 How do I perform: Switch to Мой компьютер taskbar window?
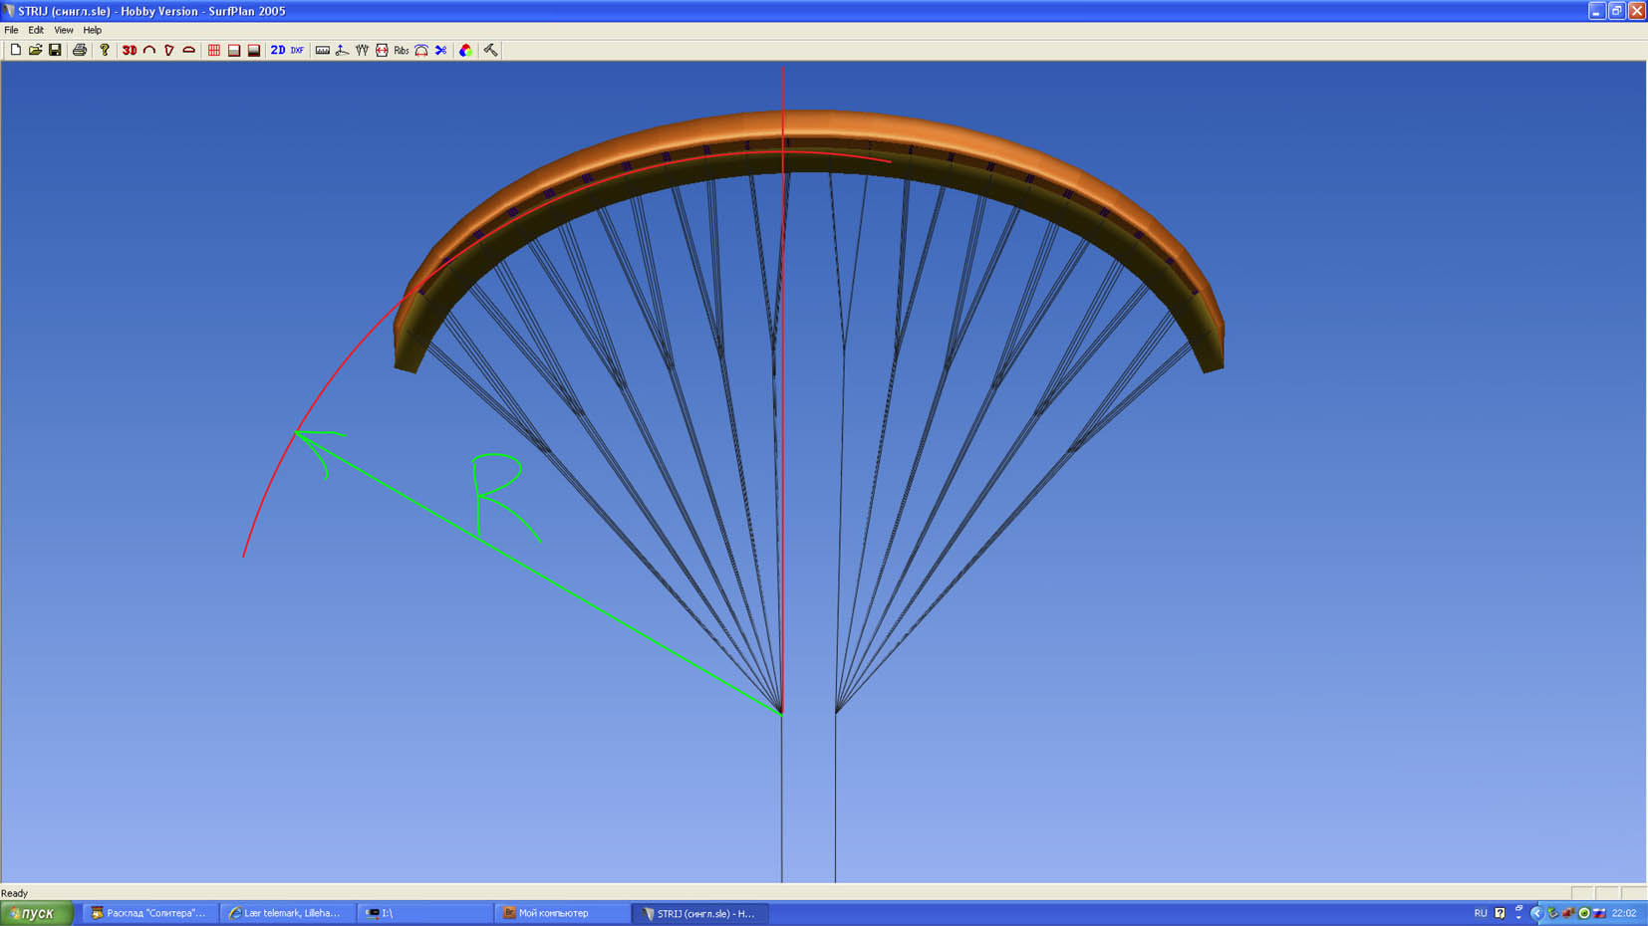(562, 913)
